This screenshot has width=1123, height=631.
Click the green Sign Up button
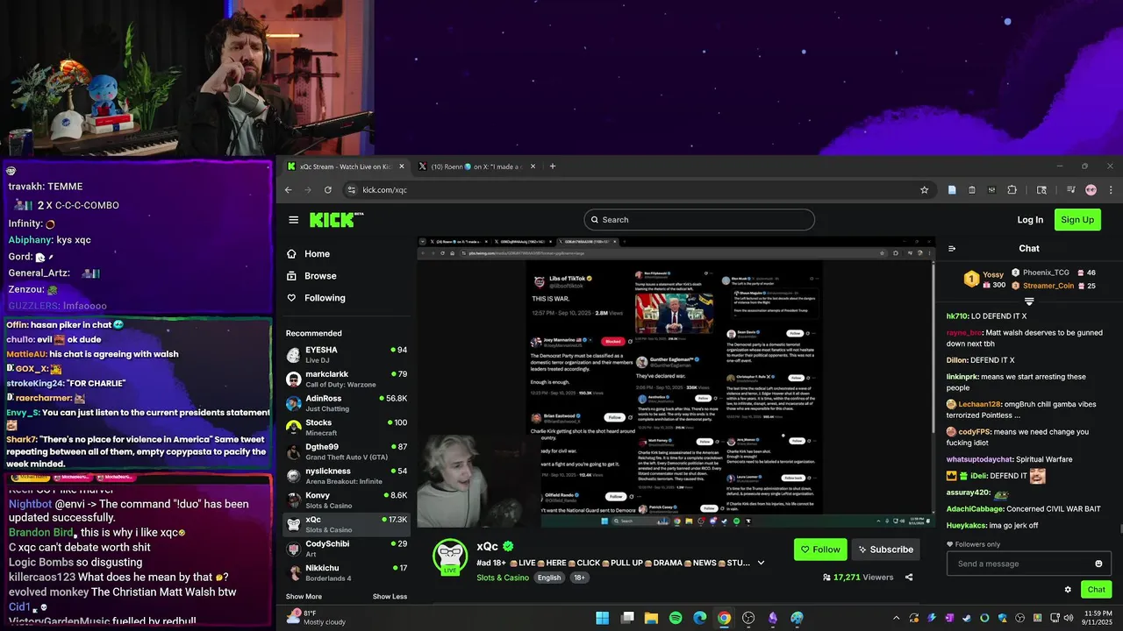(1077, 220)
